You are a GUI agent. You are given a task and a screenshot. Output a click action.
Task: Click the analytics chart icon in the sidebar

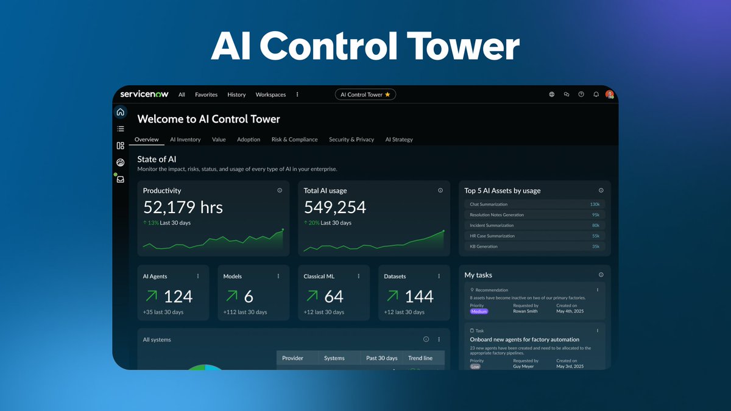[121, 162]
